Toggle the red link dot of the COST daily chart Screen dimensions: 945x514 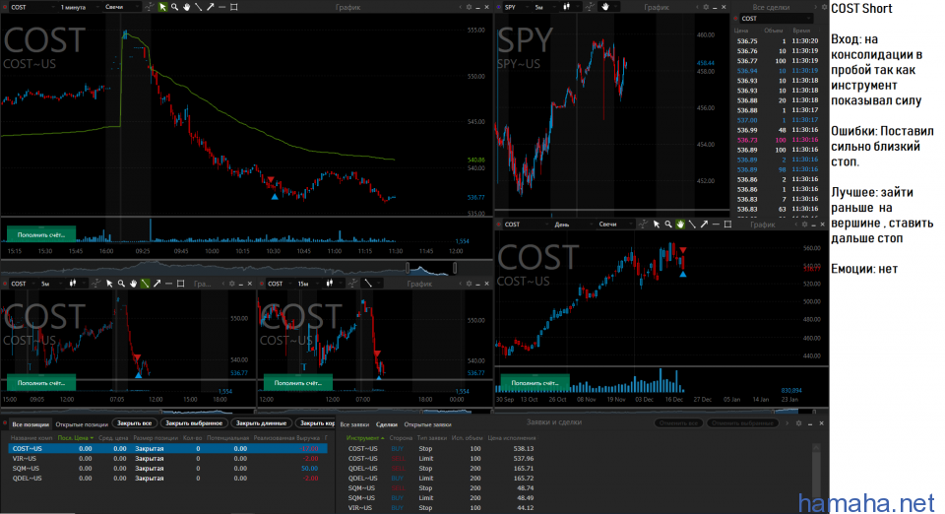coord(499,225)
